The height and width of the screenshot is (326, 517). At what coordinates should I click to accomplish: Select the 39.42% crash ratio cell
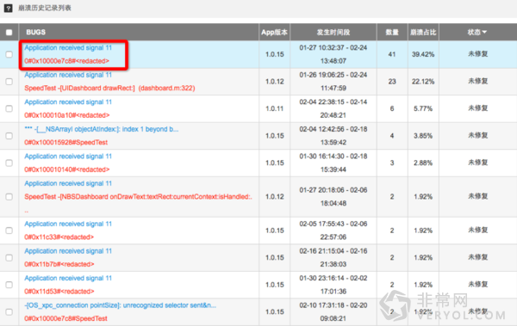coord(423,54)
